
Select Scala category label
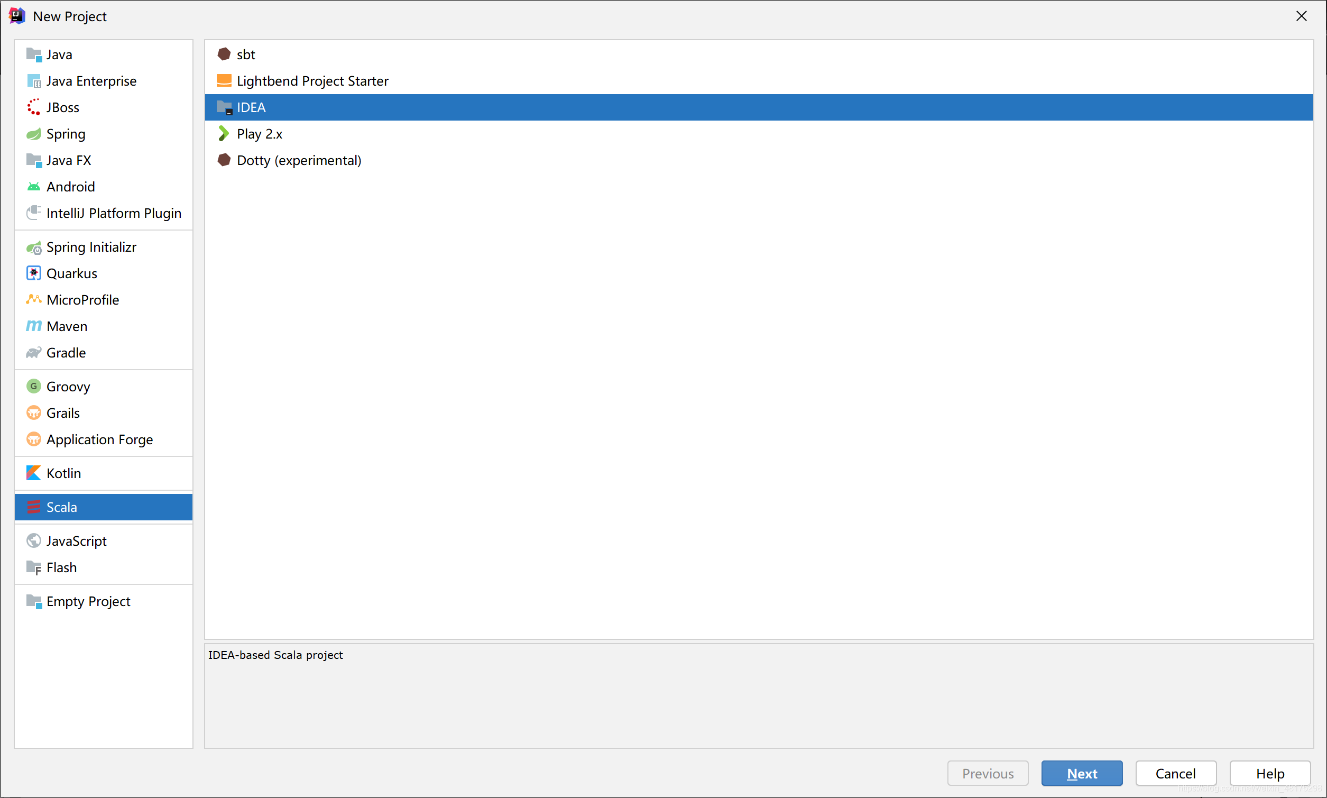pos(62,507)
